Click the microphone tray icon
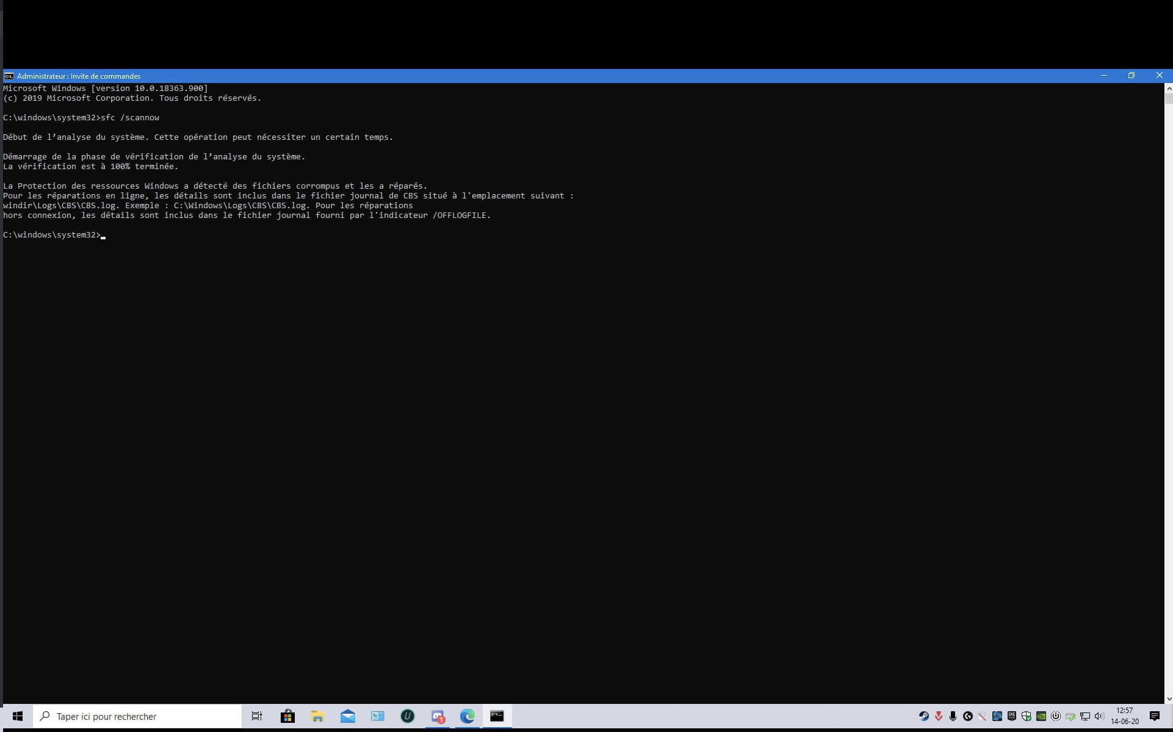Viewport: 1173px width, 732px height. (x=953, y=716)
